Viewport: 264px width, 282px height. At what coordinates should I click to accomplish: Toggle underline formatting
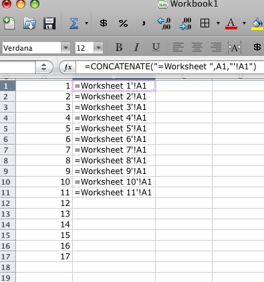point(156,47)
